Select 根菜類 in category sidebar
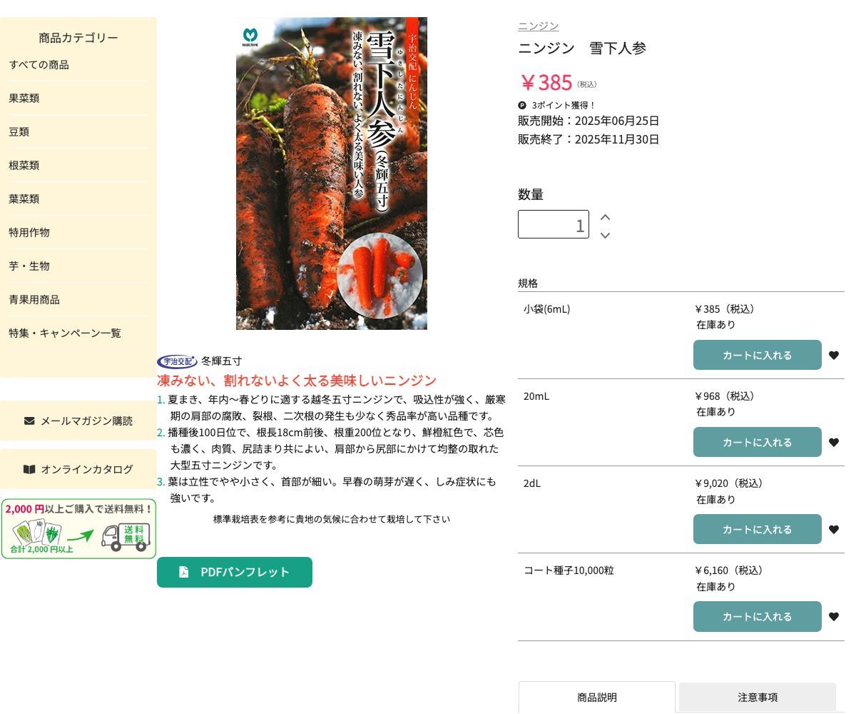 24,165
